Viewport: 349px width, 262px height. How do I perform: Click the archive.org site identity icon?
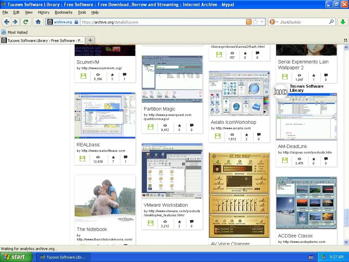pyautogui.click(x=50, y=22)
